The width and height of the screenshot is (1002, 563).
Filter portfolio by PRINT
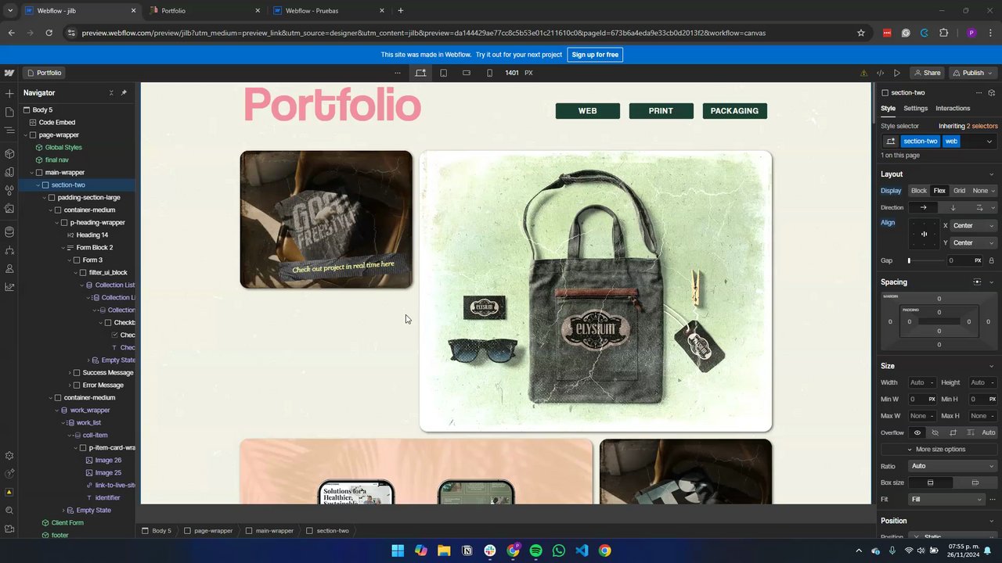coord(661,111)
